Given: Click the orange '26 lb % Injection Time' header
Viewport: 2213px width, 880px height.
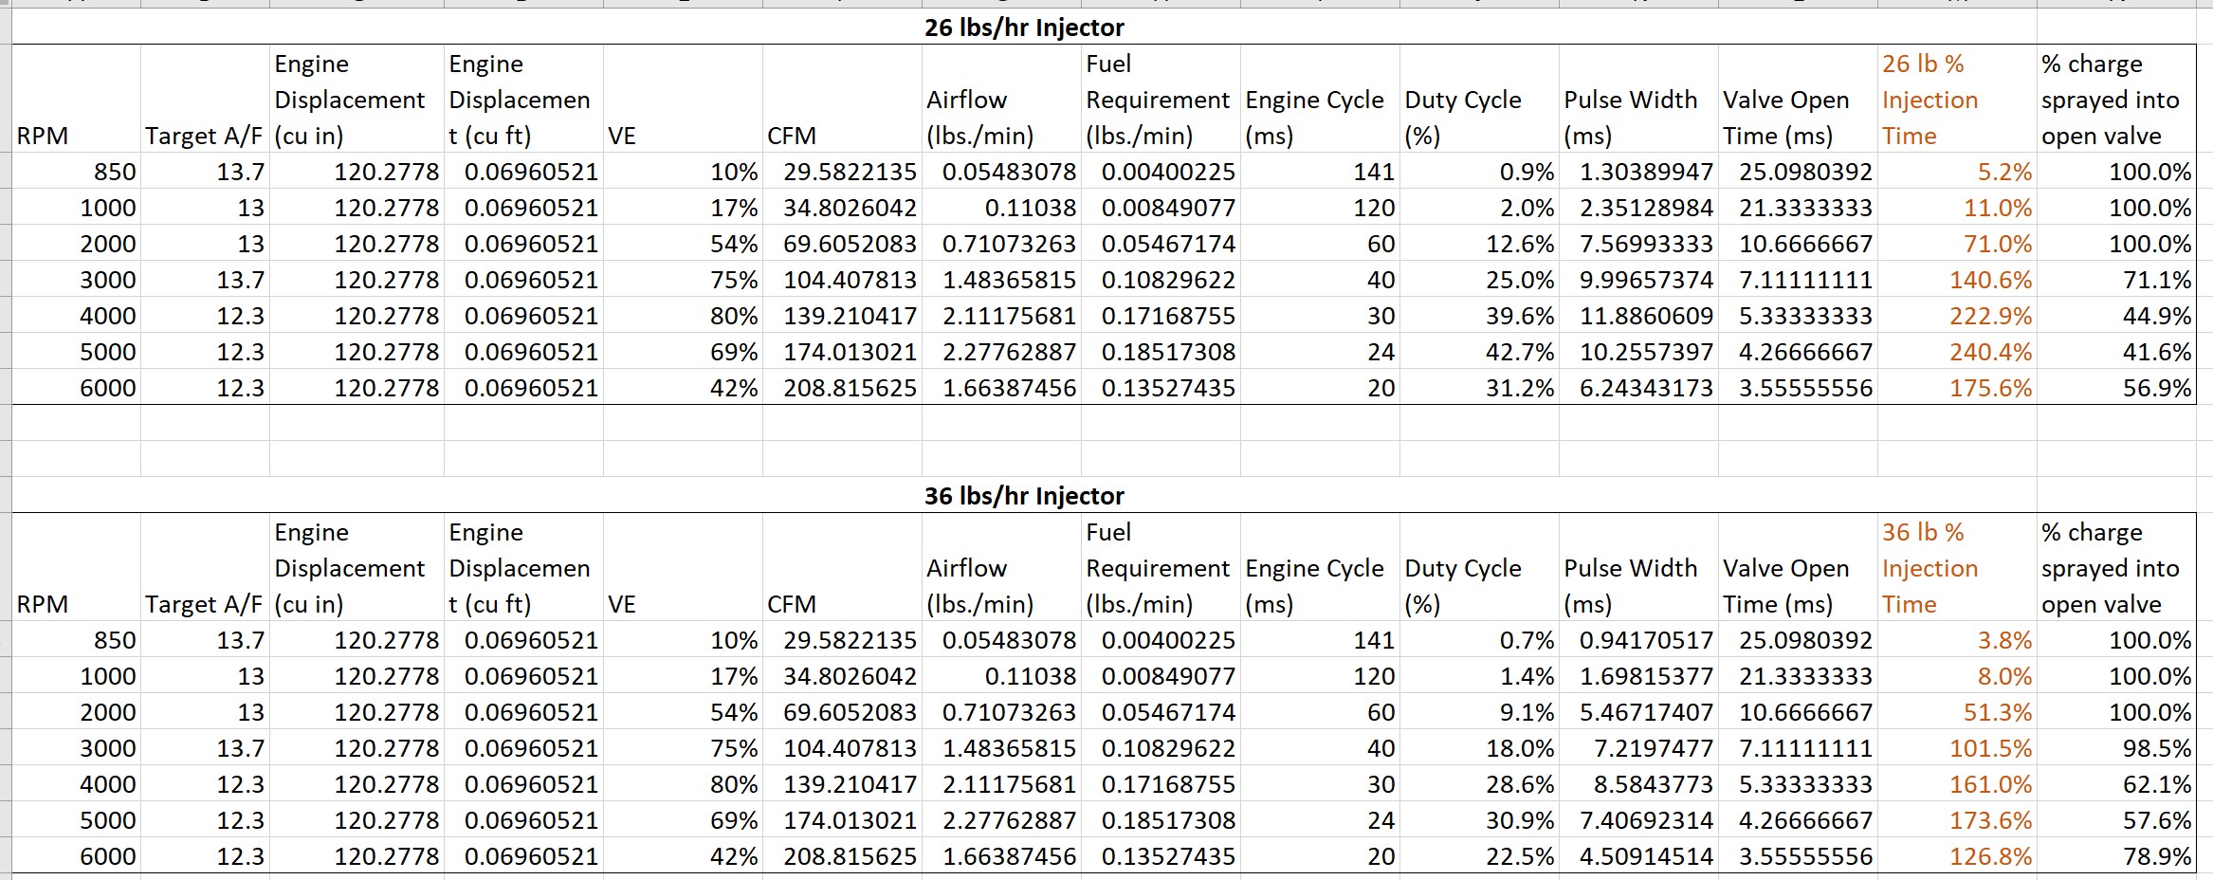Looking at the screenshot, I should [1957, 100].
